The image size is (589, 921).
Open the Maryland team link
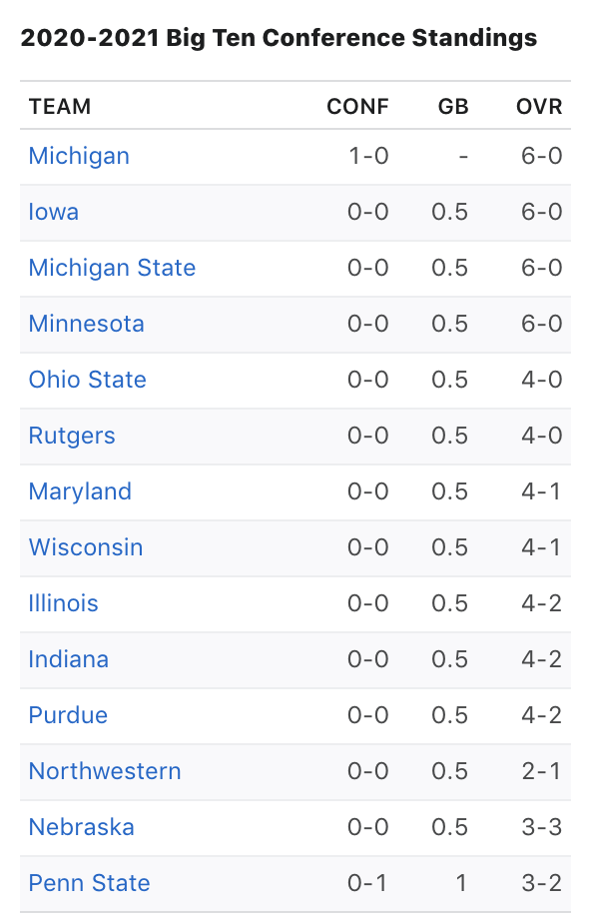click(80, 491)
